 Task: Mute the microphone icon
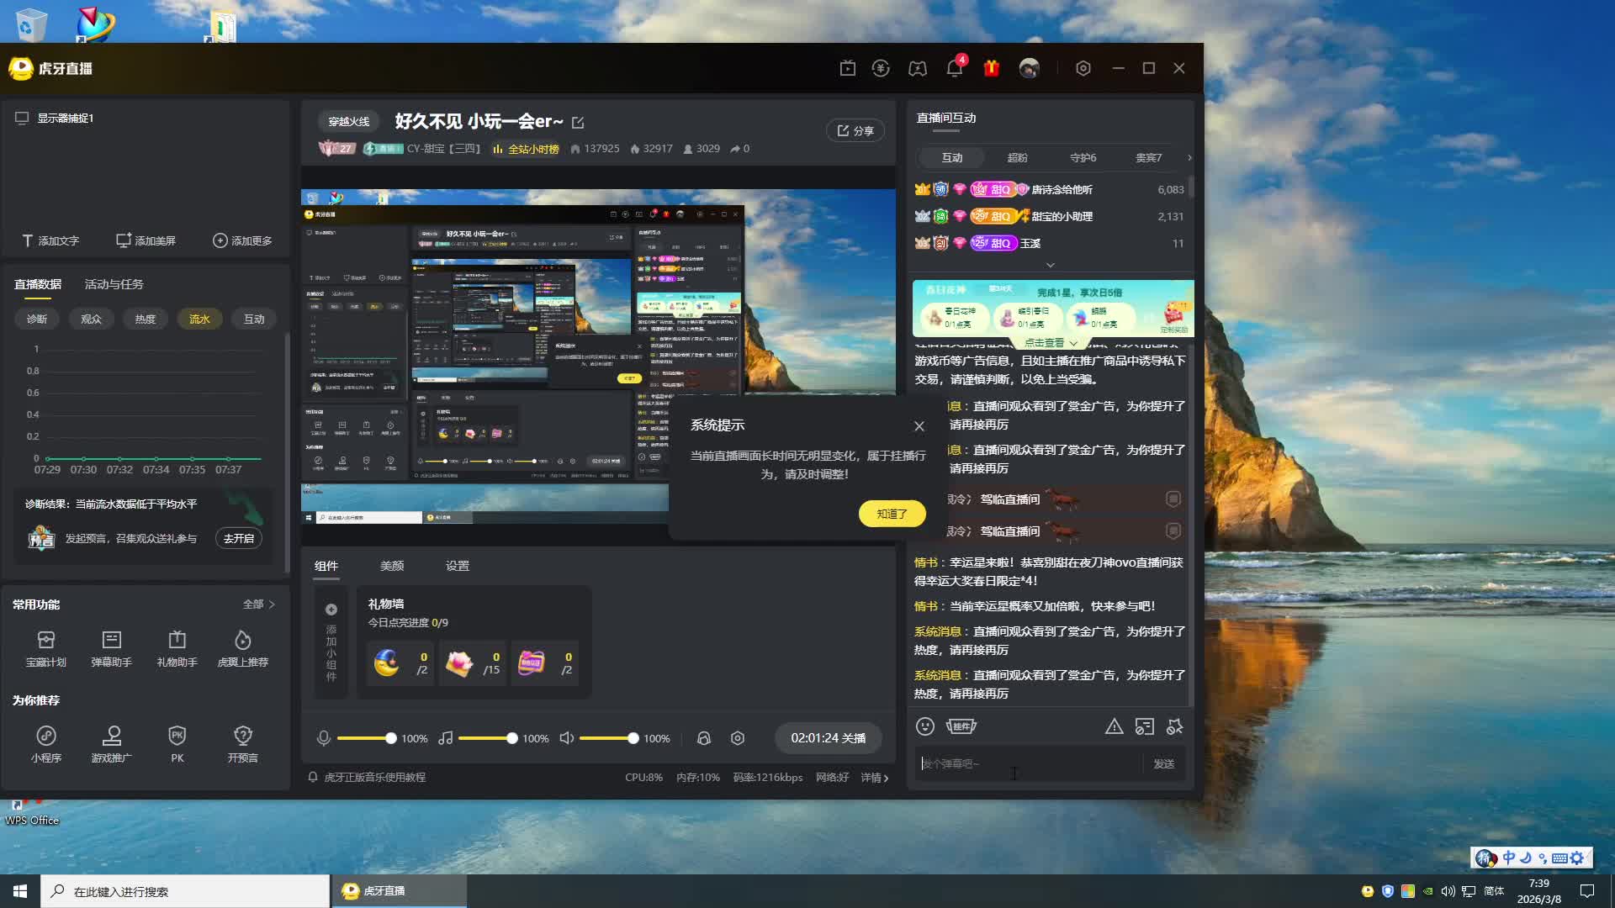pyautogui.click(x=323, y=738)
